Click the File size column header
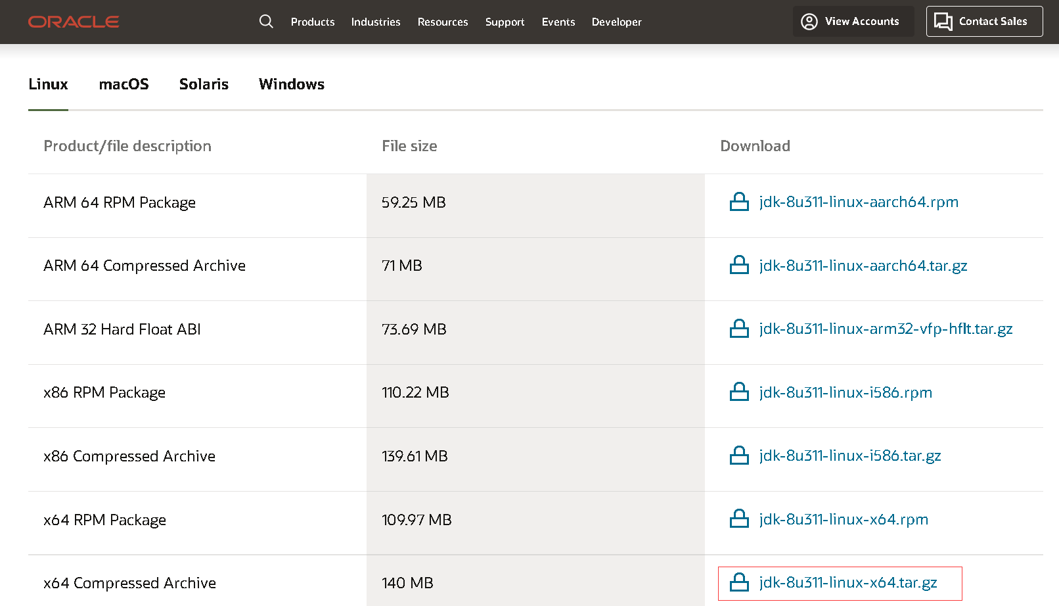The width and height of the screenshot is (1059, 606). [409, 146]
